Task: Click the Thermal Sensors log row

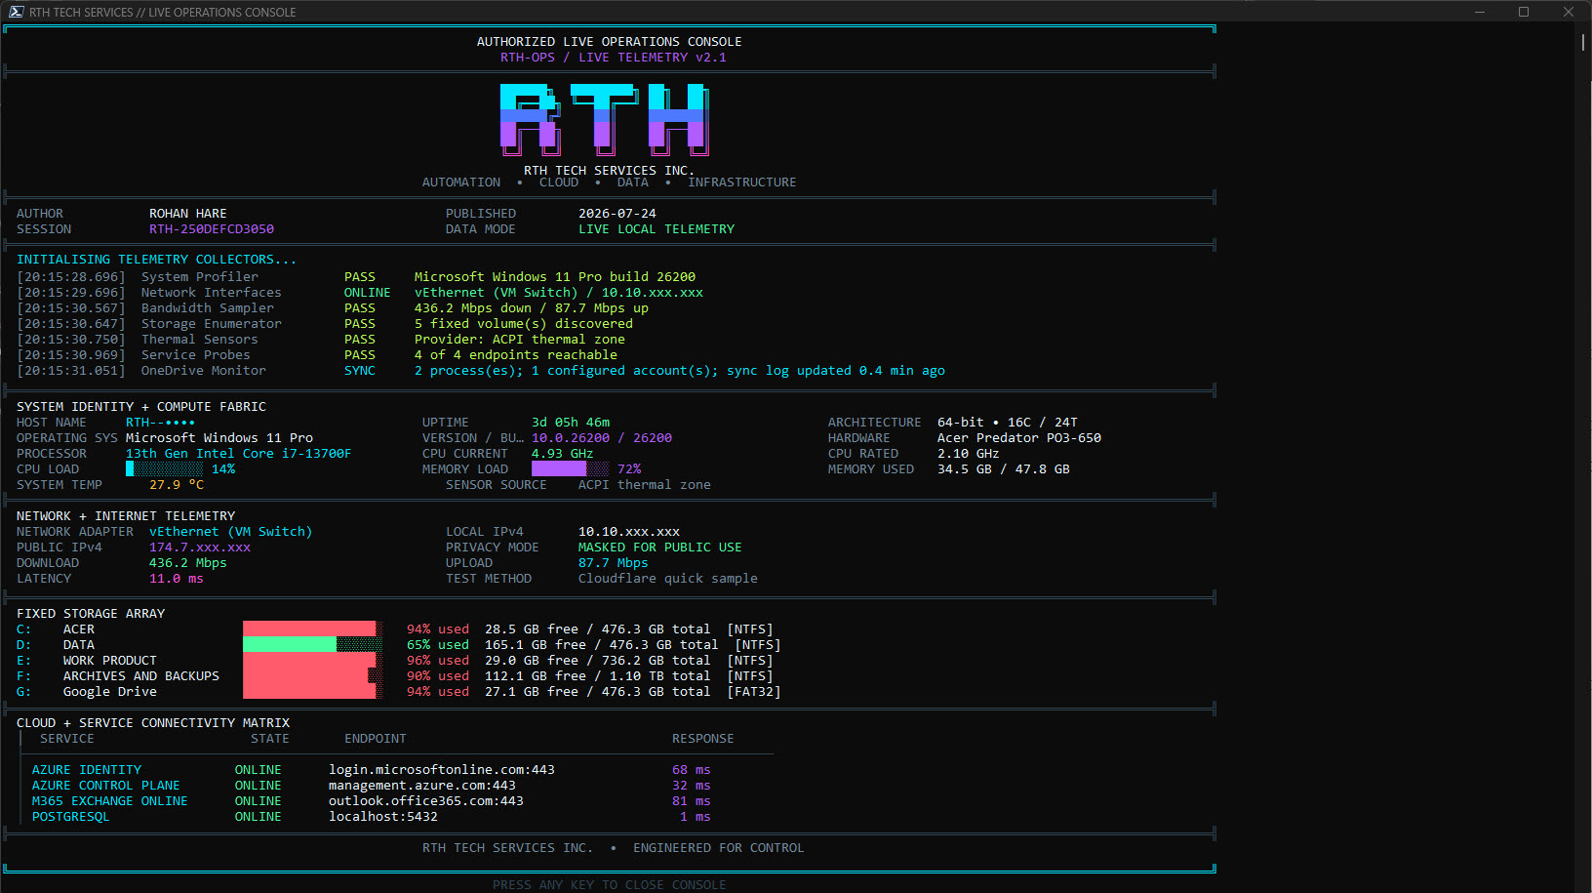Action: 321,340
